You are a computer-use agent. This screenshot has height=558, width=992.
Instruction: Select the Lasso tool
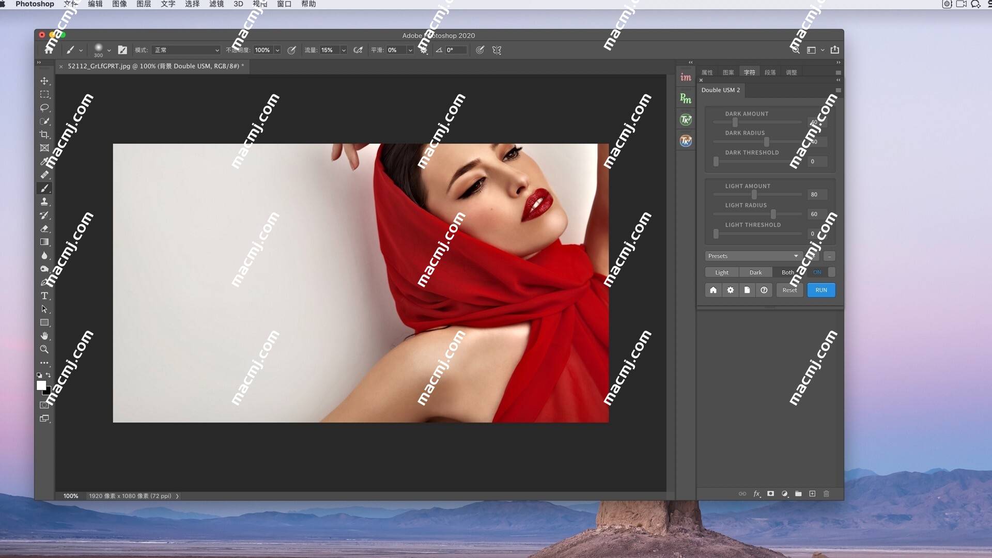[x=43, y=107]
